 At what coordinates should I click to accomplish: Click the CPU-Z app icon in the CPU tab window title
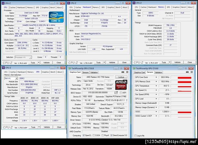coord(3,3)
